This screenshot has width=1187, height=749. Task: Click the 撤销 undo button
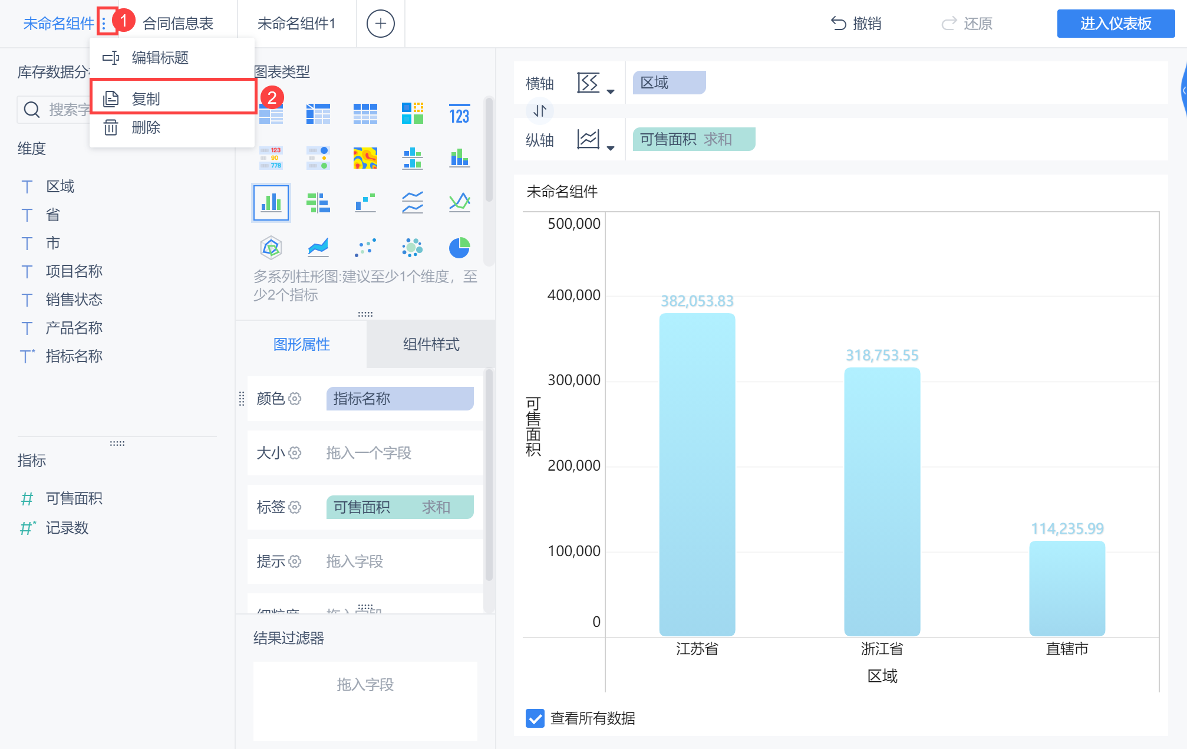pos(856,24)
